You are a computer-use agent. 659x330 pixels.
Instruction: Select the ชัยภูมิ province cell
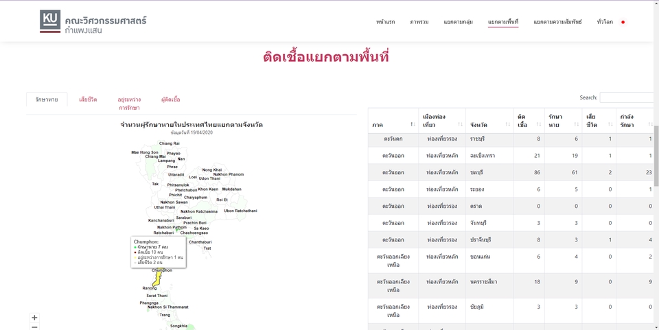coord(489,311)
